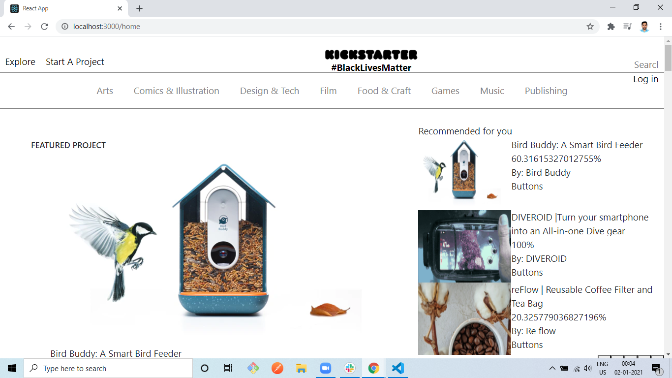Click the 60.31615327012755% funding text
The width and height of the screenshot is (672, 378).
click(x=556, y=159)
